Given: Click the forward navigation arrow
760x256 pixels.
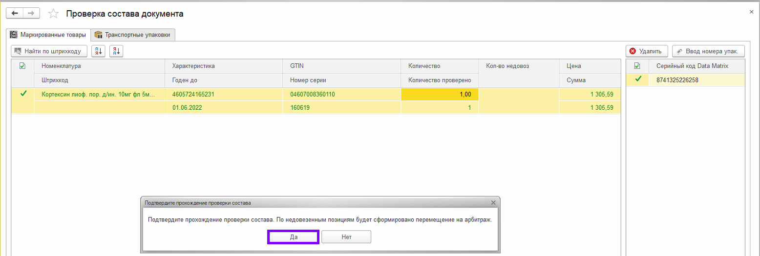Looking at the screenshot, I should click(x=31, y=14).
